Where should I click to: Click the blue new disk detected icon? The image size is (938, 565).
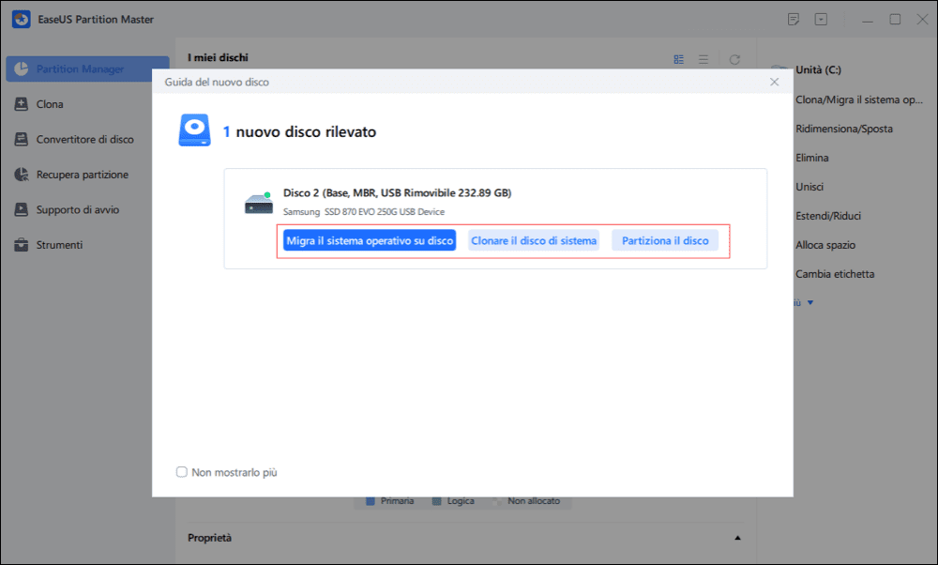194,130
